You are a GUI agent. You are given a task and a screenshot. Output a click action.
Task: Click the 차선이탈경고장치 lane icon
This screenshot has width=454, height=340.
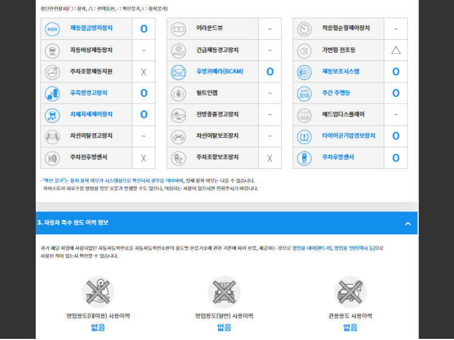click(x=52, y=137)
